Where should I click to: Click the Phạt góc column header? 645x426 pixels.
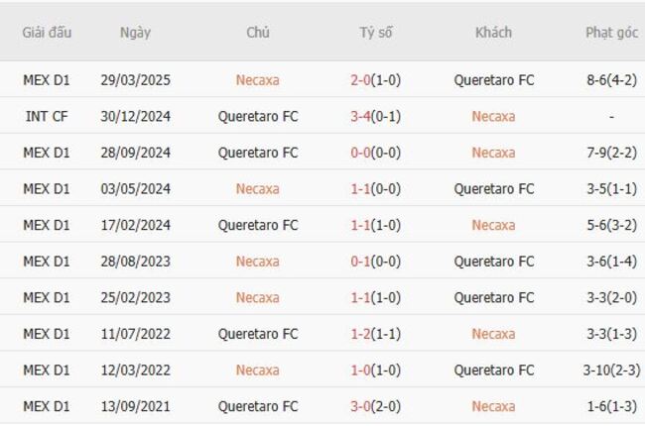[x=611, y=32]
